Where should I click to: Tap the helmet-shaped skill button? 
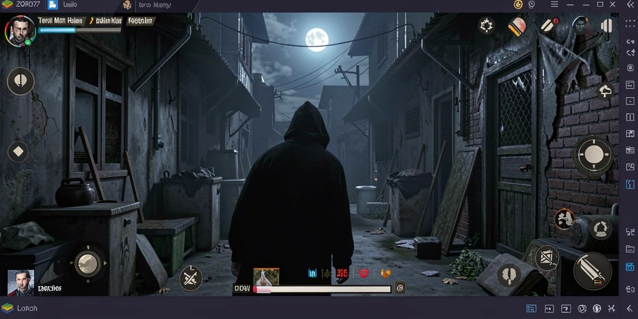click(600, 229)
